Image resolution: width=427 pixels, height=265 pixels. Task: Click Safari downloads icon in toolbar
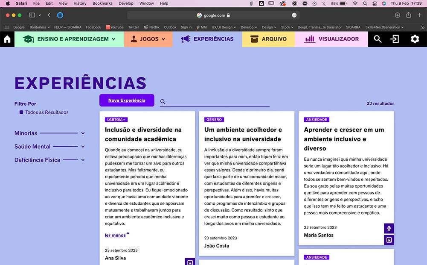pyautogui.click(x=398, y=15)
